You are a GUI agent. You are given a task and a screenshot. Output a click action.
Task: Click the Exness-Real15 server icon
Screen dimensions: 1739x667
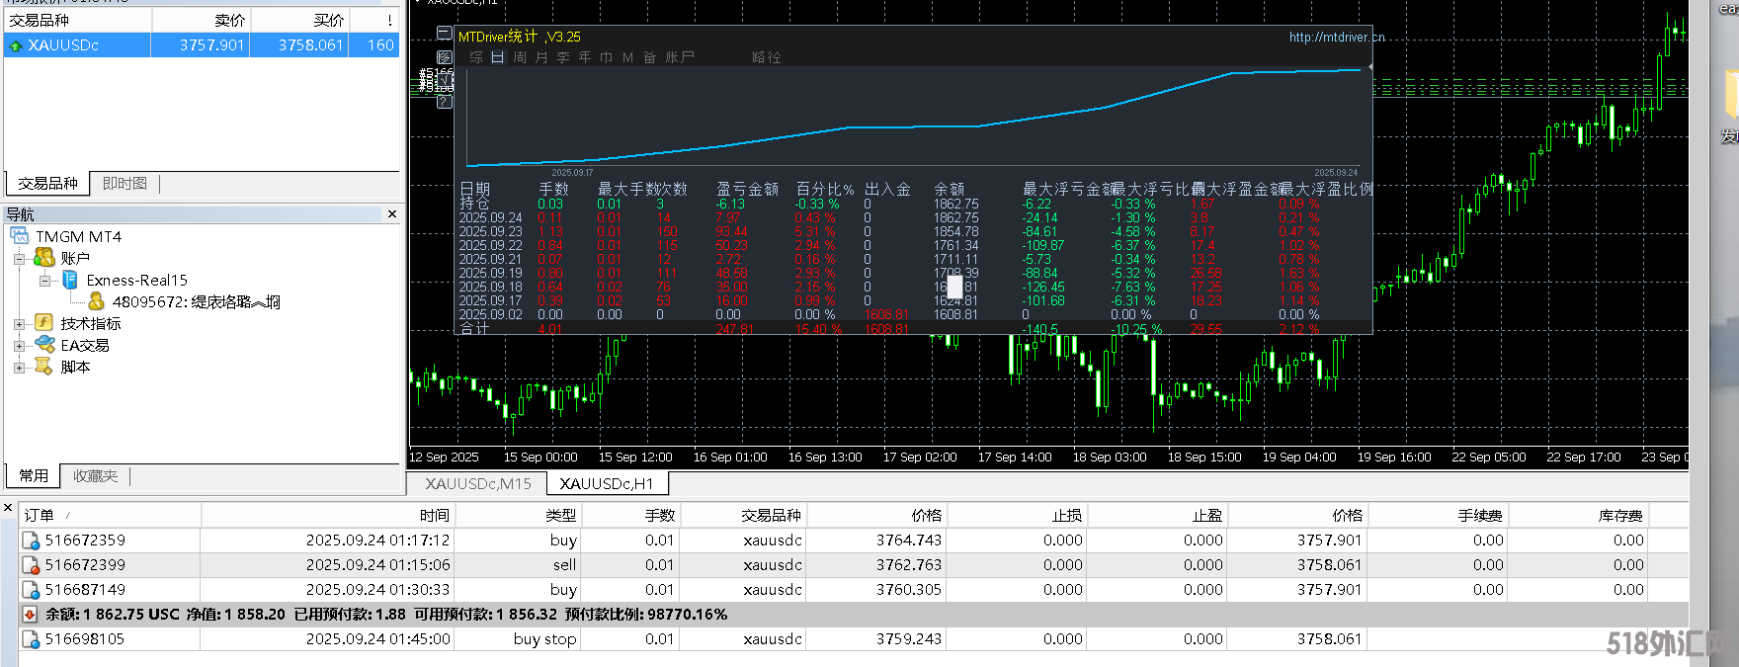tap(70, 281)
